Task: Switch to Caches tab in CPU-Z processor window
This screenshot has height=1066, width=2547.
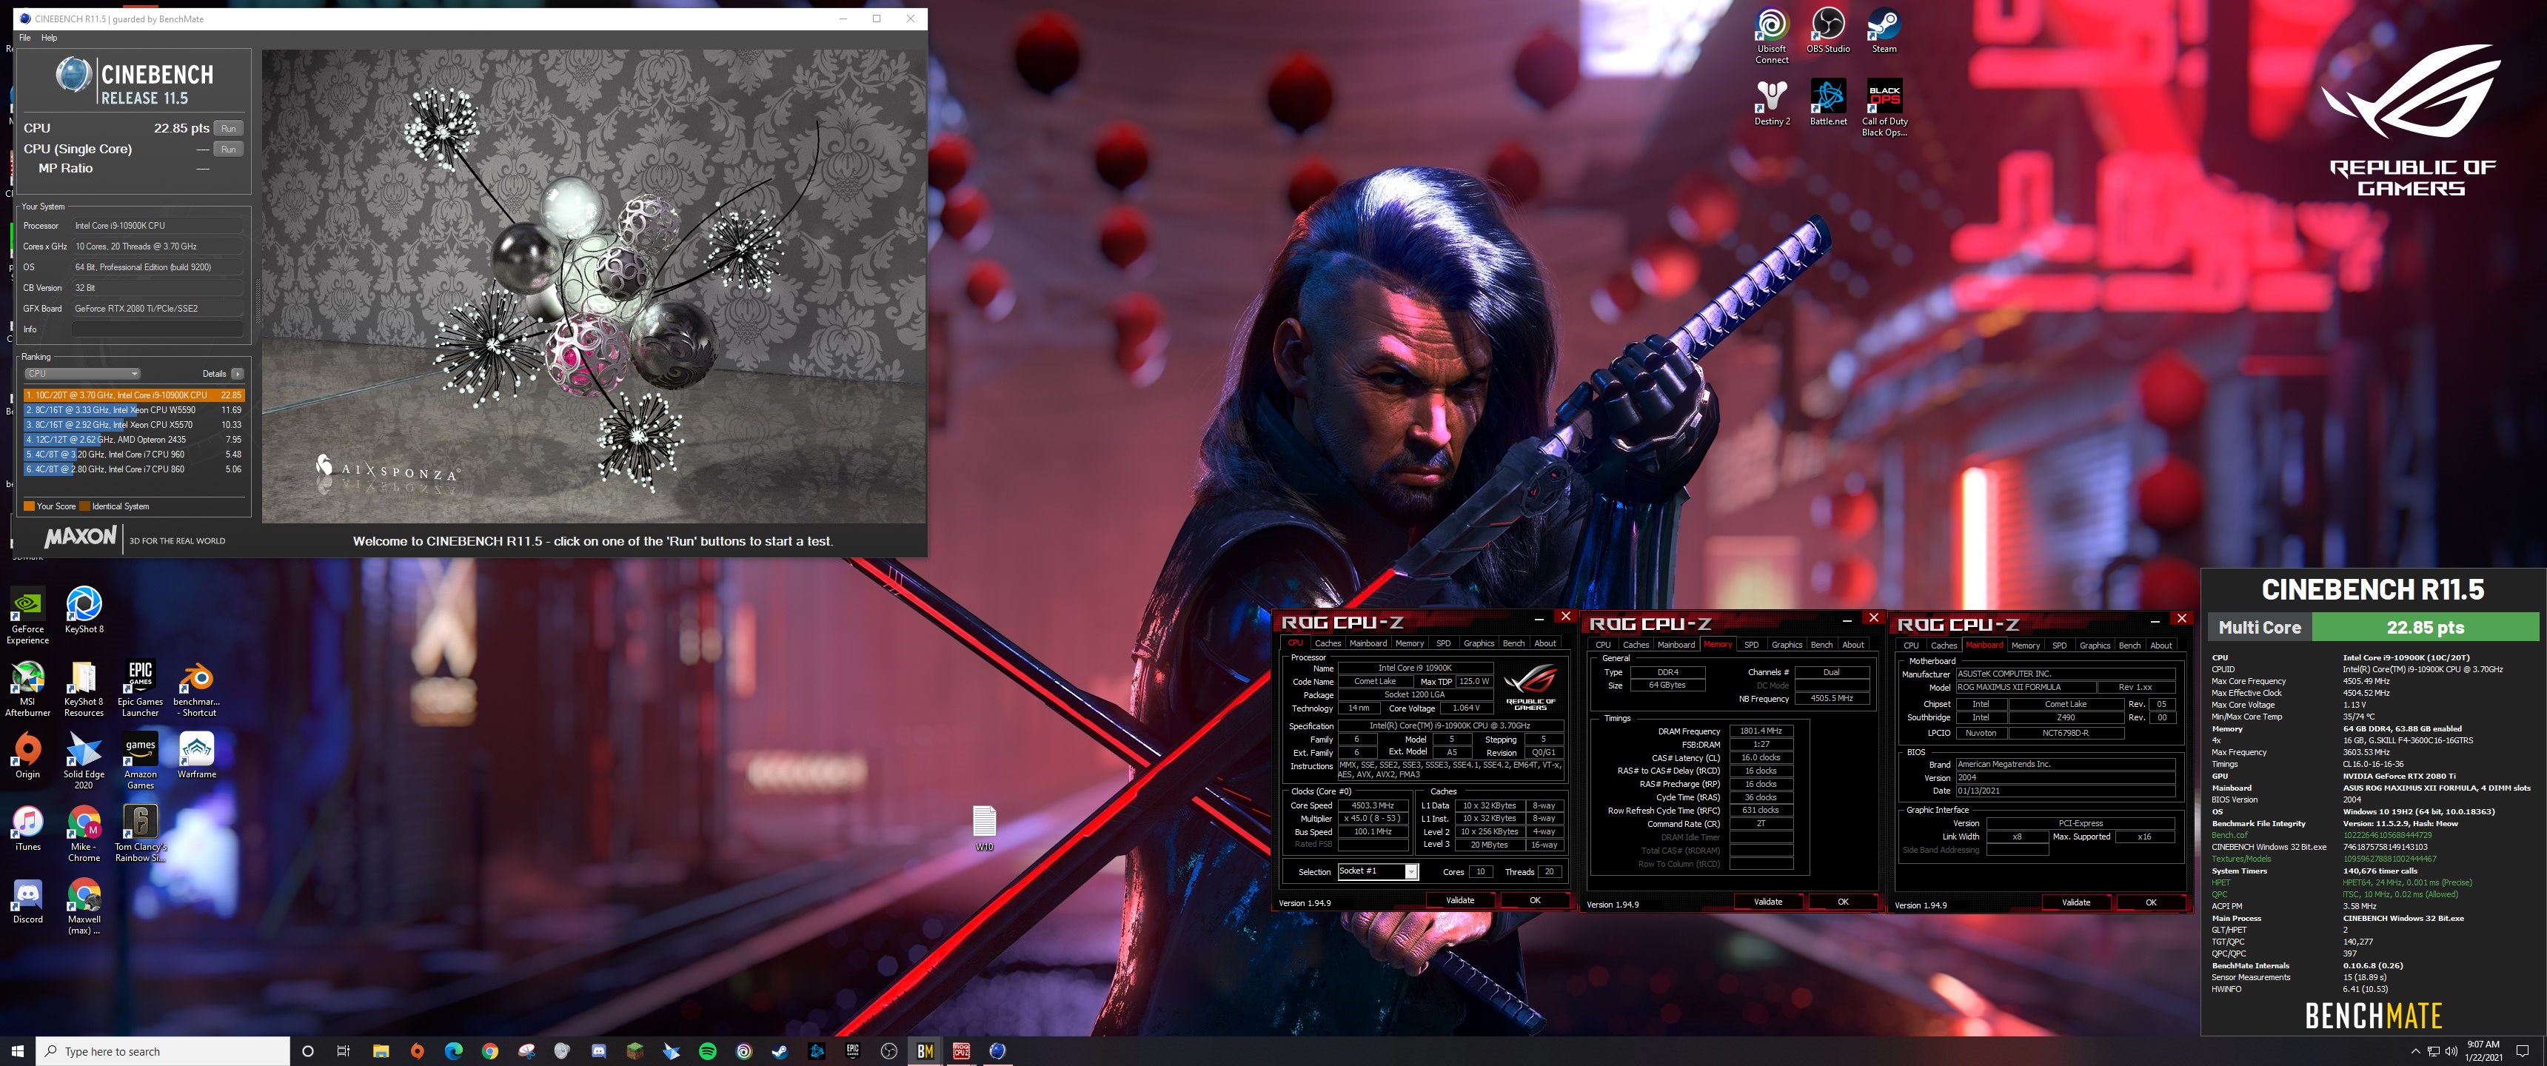Action: coord(1327,644)
